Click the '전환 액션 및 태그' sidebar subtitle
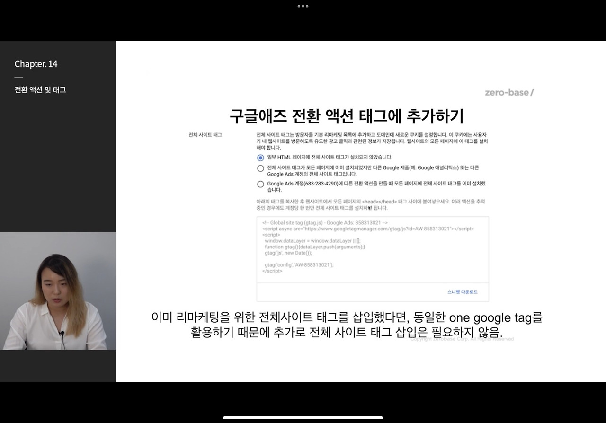 coord(40,90)
